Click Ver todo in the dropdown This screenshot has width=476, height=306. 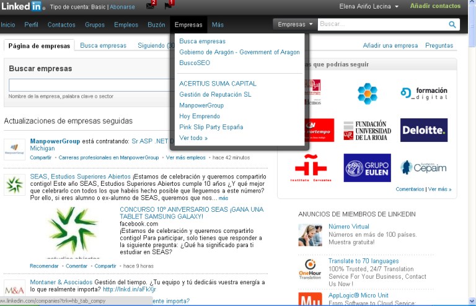(193, 138)
